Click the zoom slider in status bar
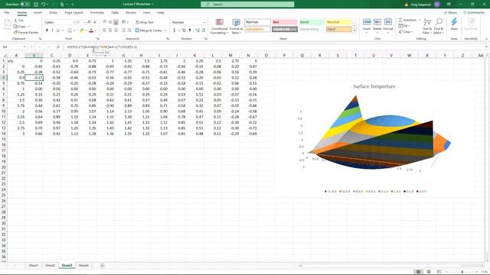Image resolution: width=490 pixels, height=275 pixels. point(462,272)
